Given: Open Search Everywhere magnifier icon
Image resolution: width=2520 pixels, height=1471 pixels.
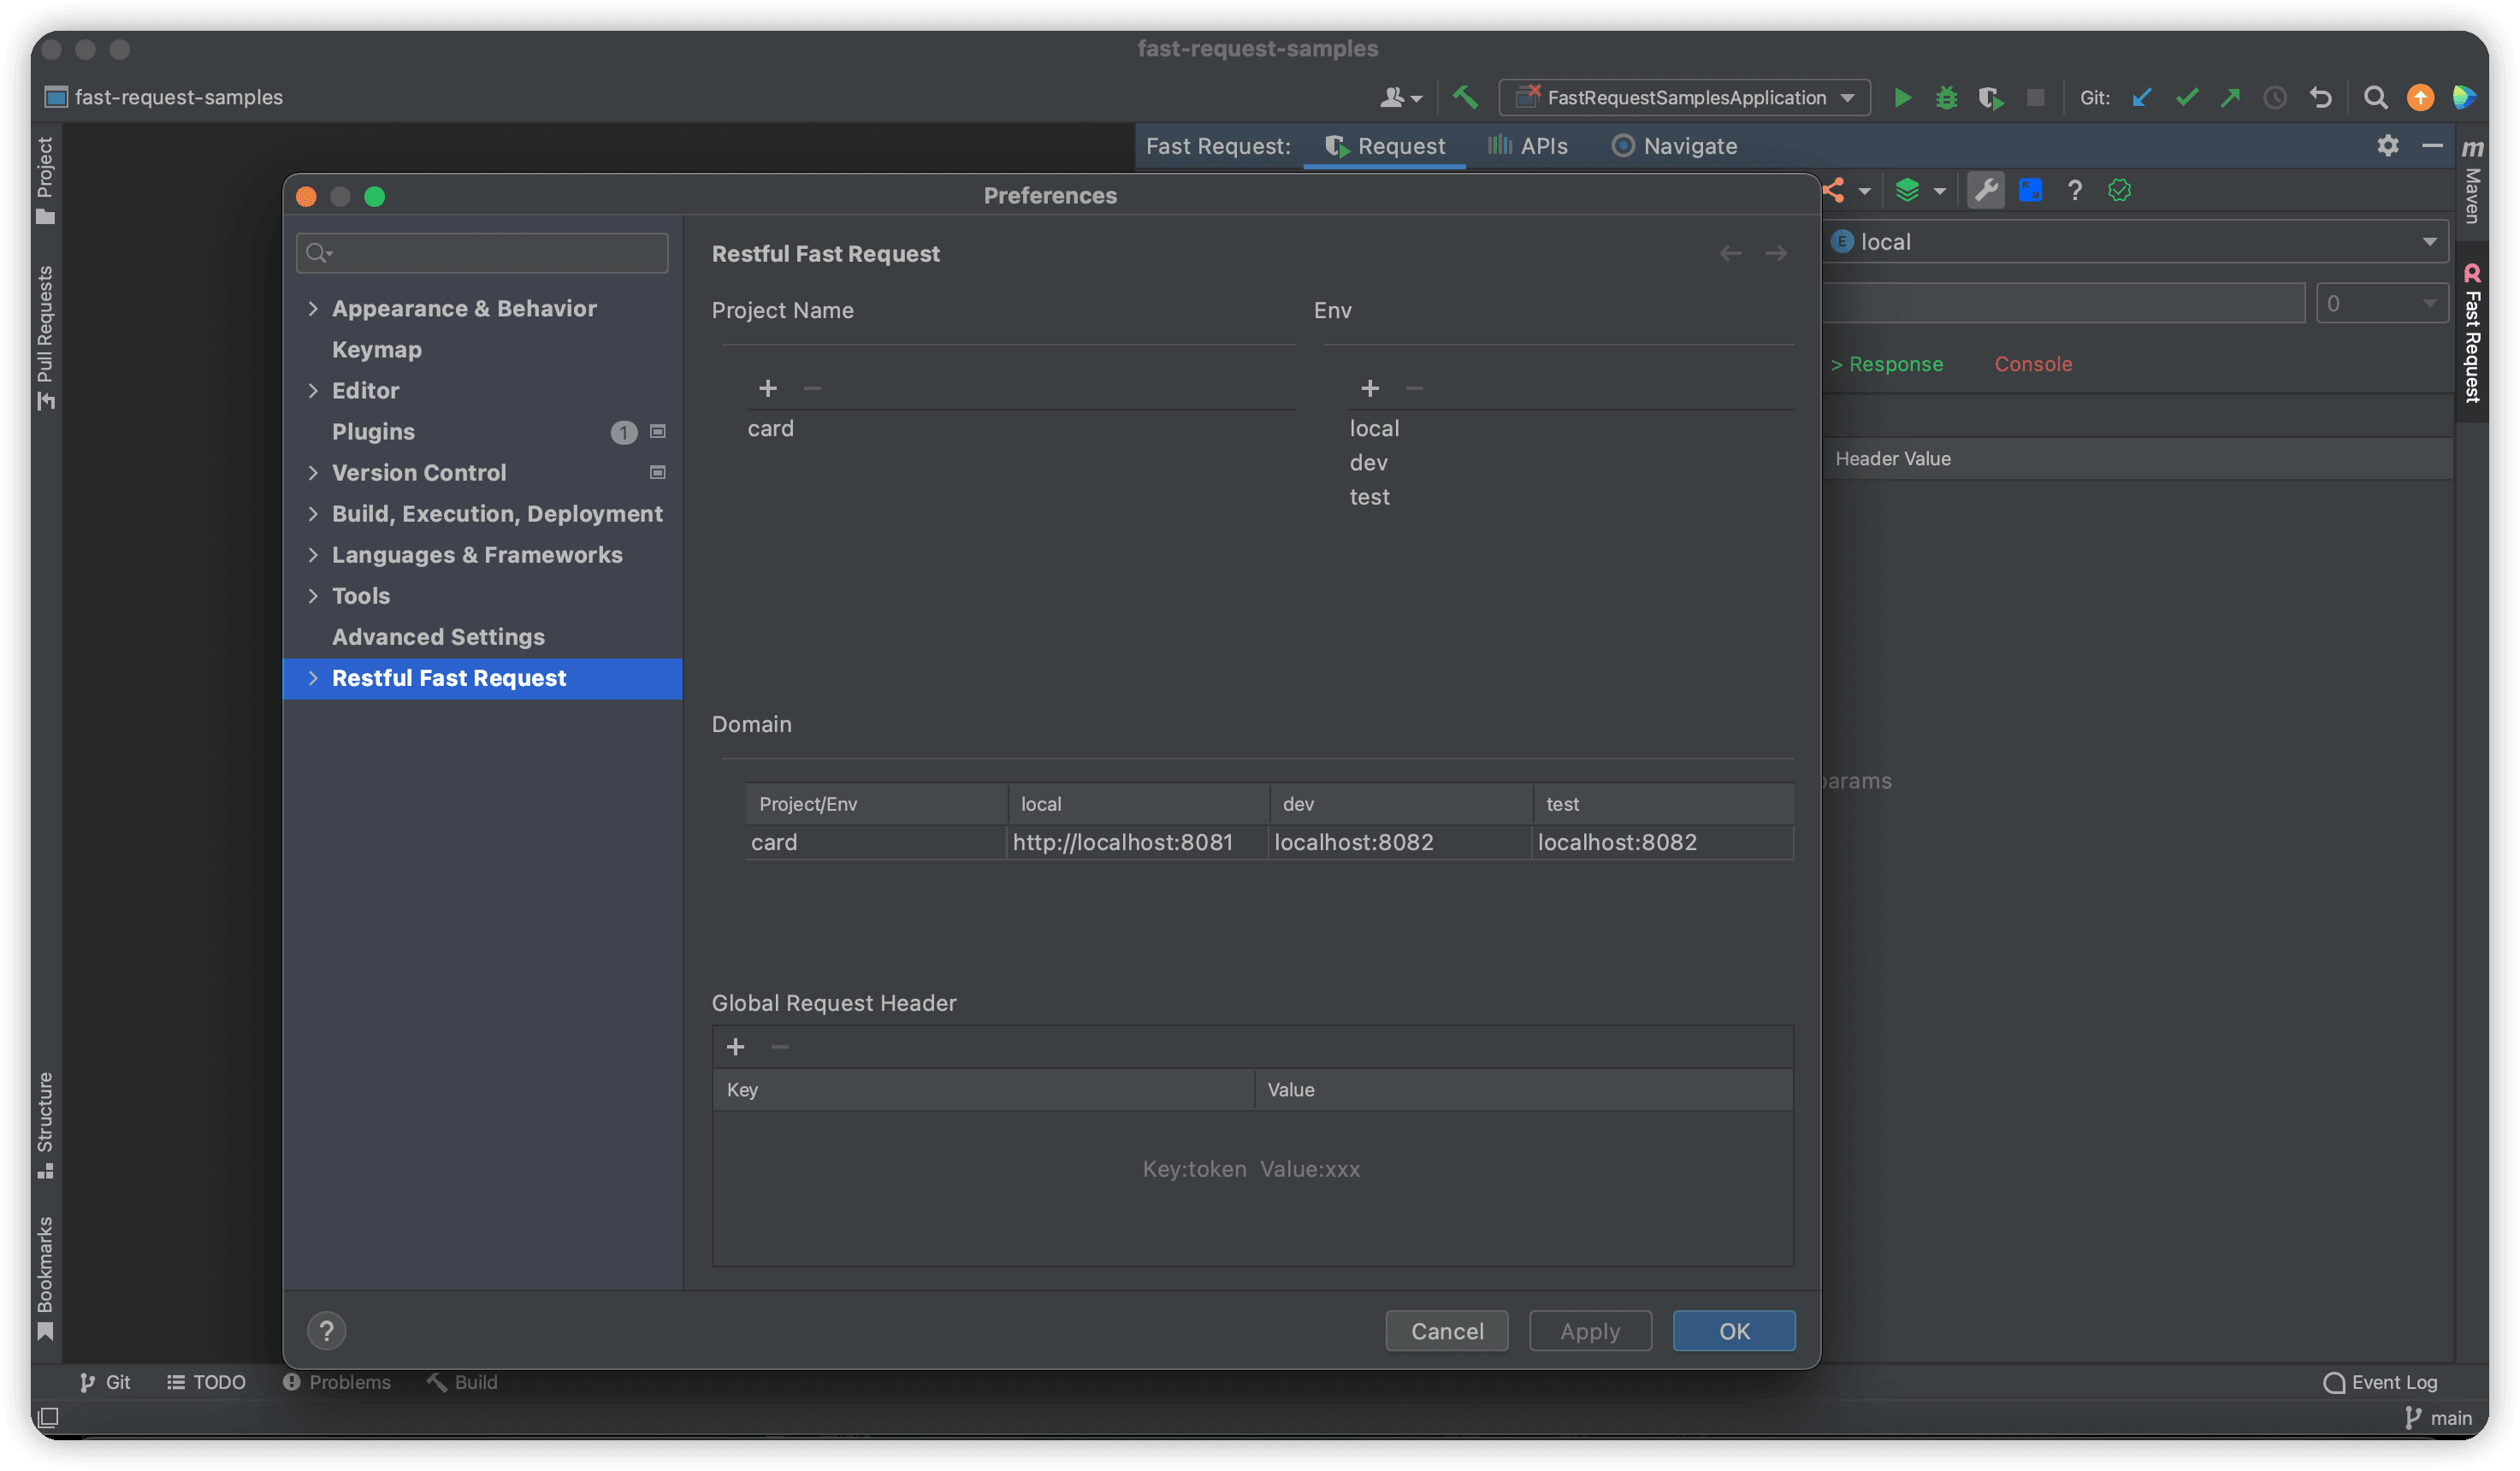Looking at the screenshot, I should click(x=2376, y=97).
